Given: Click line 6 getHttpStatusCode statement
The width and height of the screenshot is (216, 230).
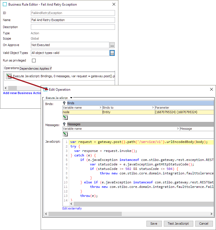Looking at the screenshot, I should tap(142, 164).
